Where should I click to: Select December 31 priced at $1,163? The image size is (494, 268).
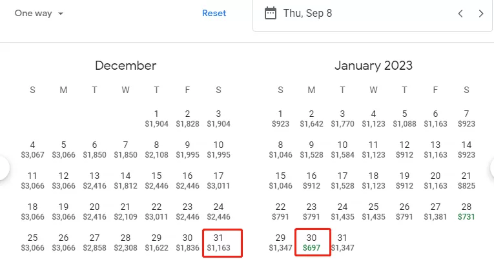[222, 243]
